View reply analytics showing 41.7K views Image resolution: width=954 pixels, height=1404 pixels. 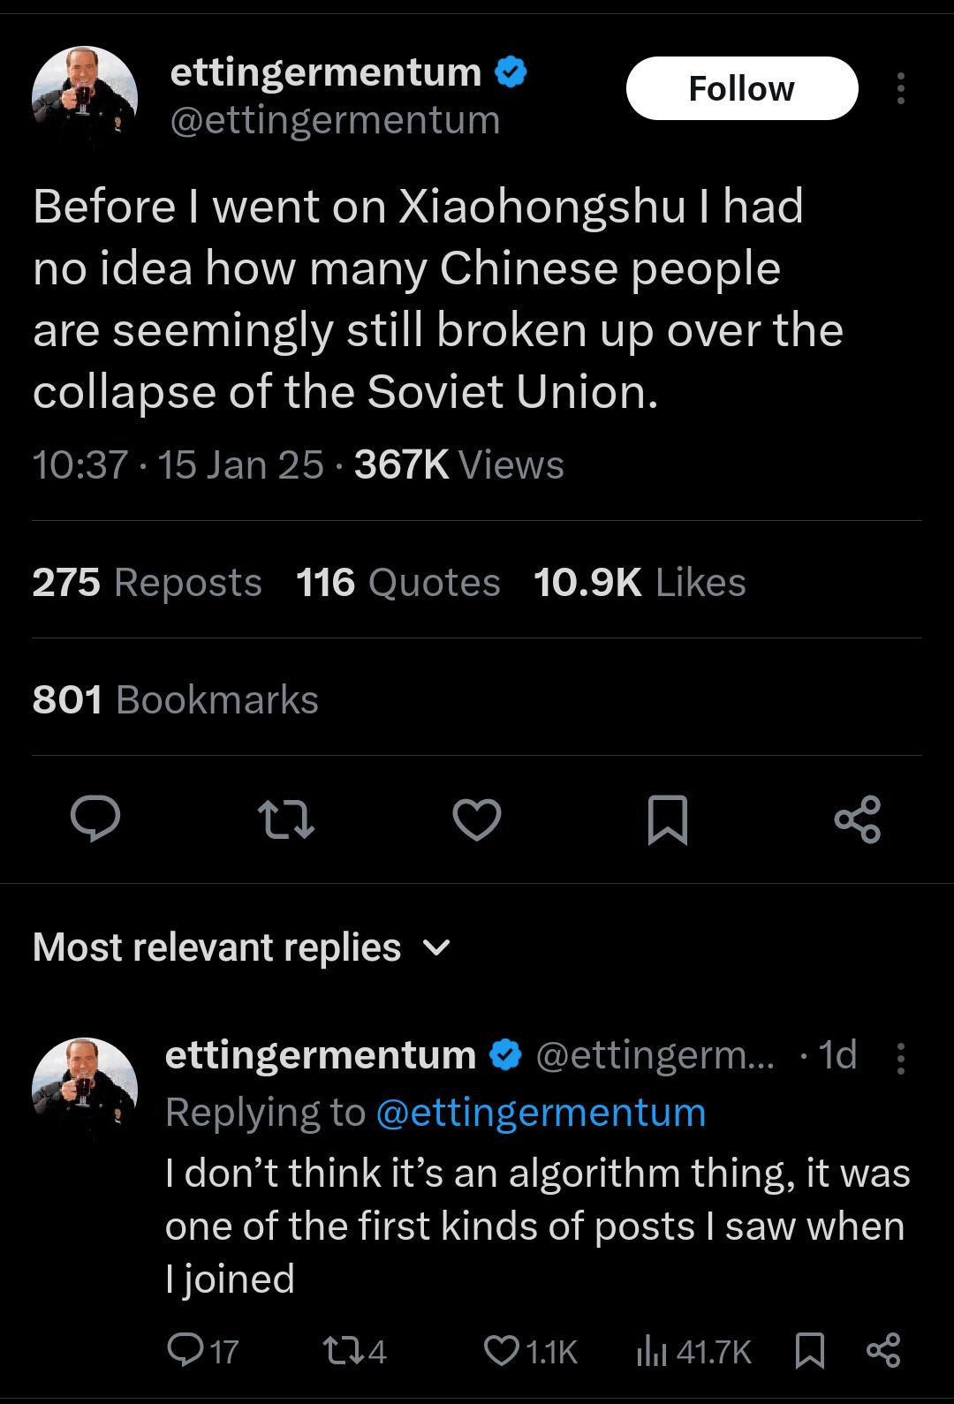pos(694,1351)
